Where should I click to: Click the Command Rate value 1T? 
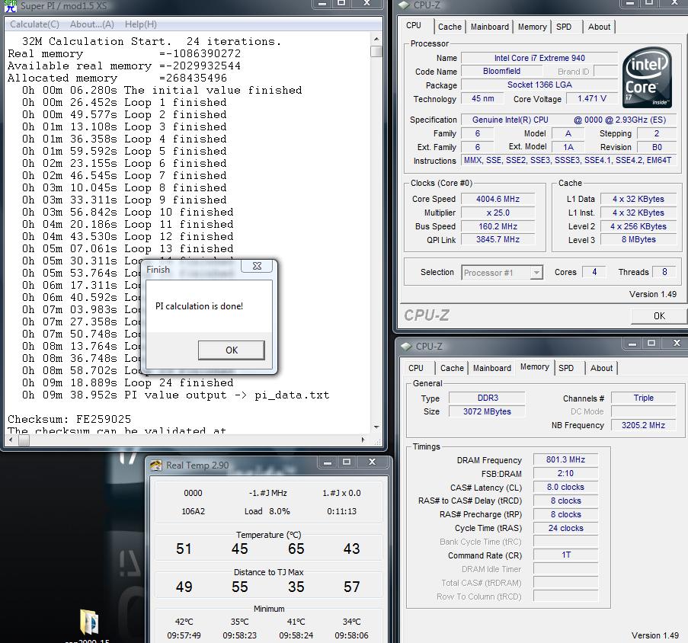[x=565, y=555]
